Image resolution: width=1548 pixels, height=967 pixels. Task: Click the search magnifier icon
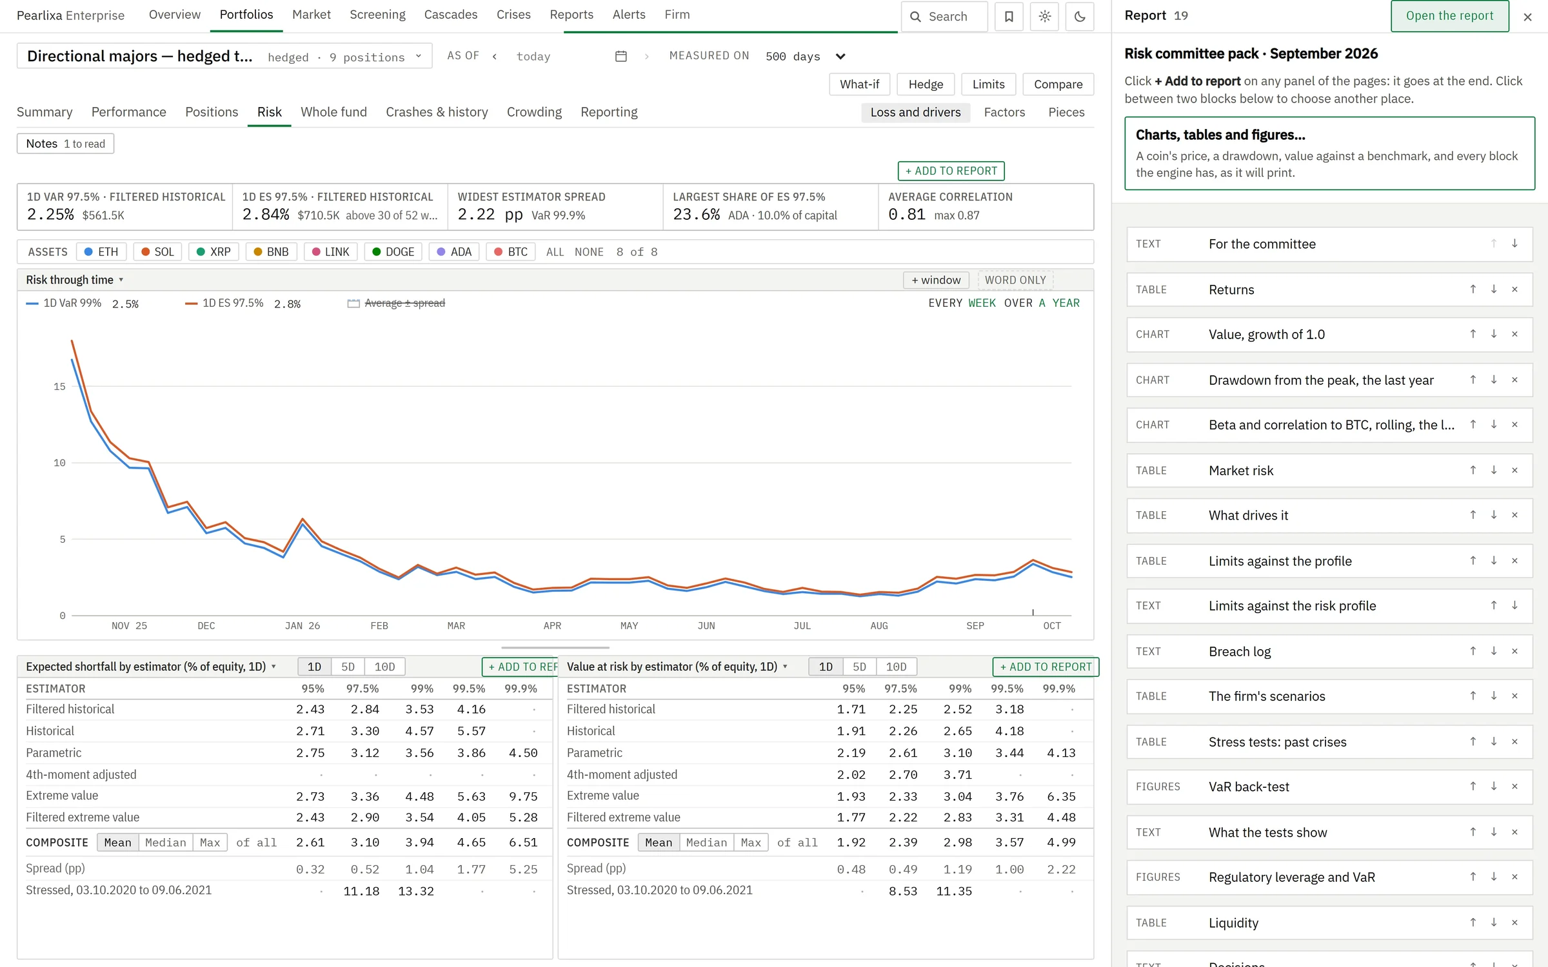(x=915, y=17)
